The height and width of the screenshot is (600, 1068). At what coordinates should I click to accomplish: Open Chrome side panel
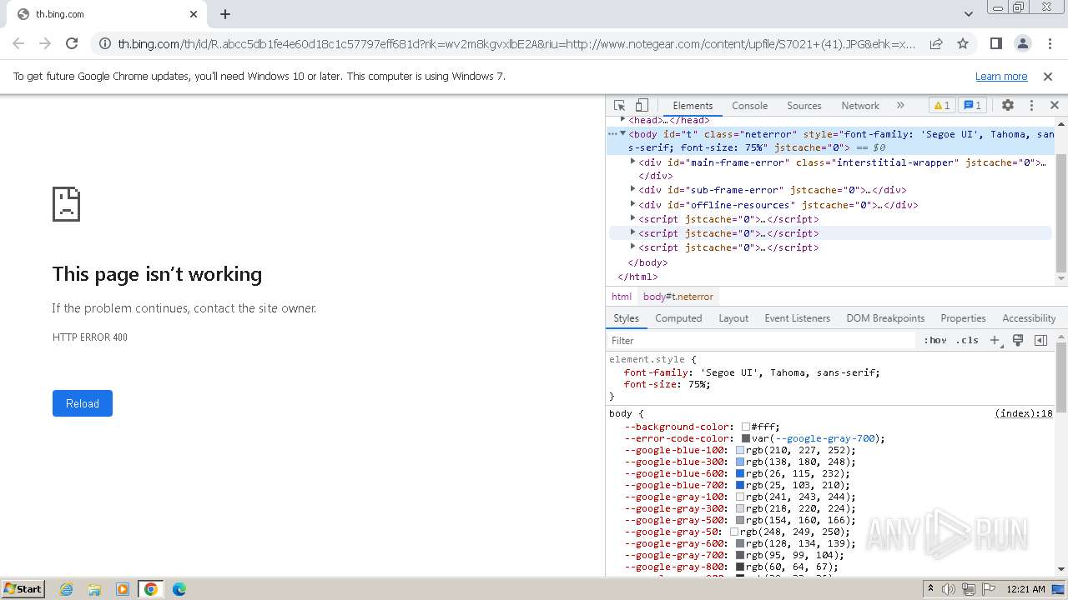[995, 43]
